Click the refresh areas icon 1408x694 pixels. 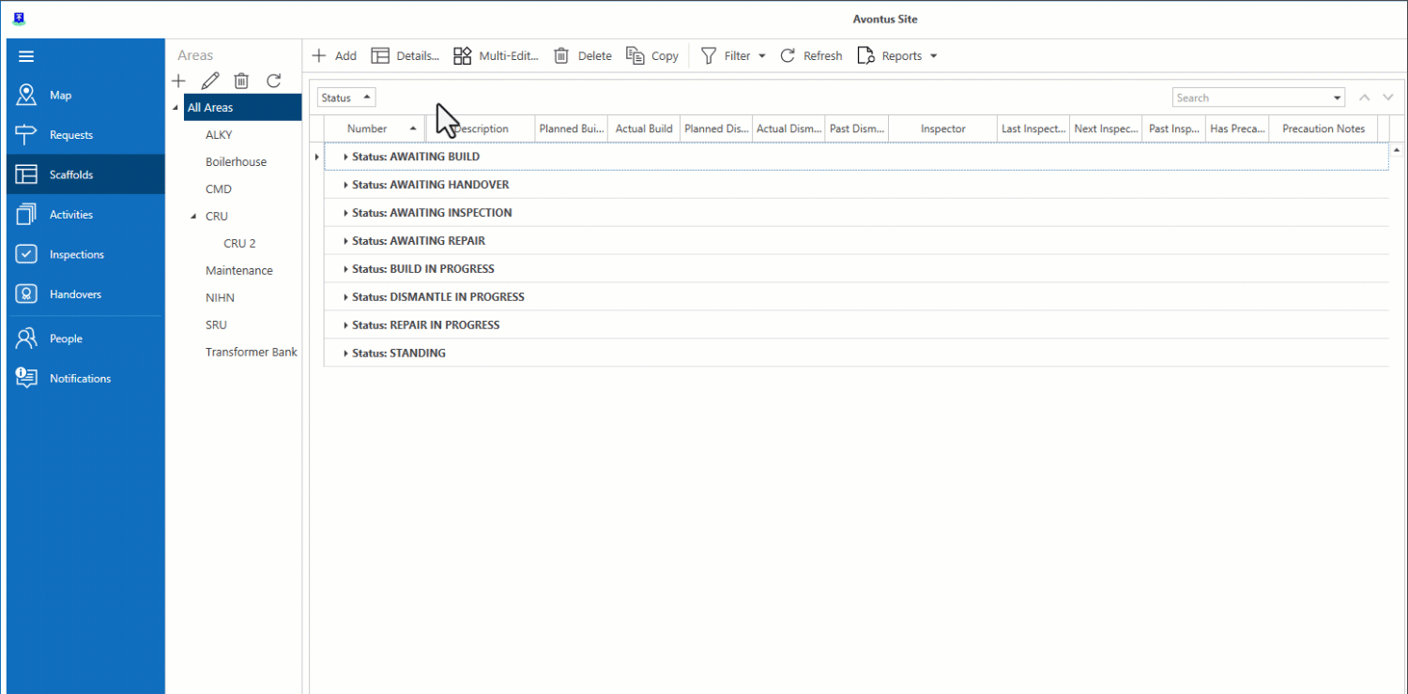point(273,81)
